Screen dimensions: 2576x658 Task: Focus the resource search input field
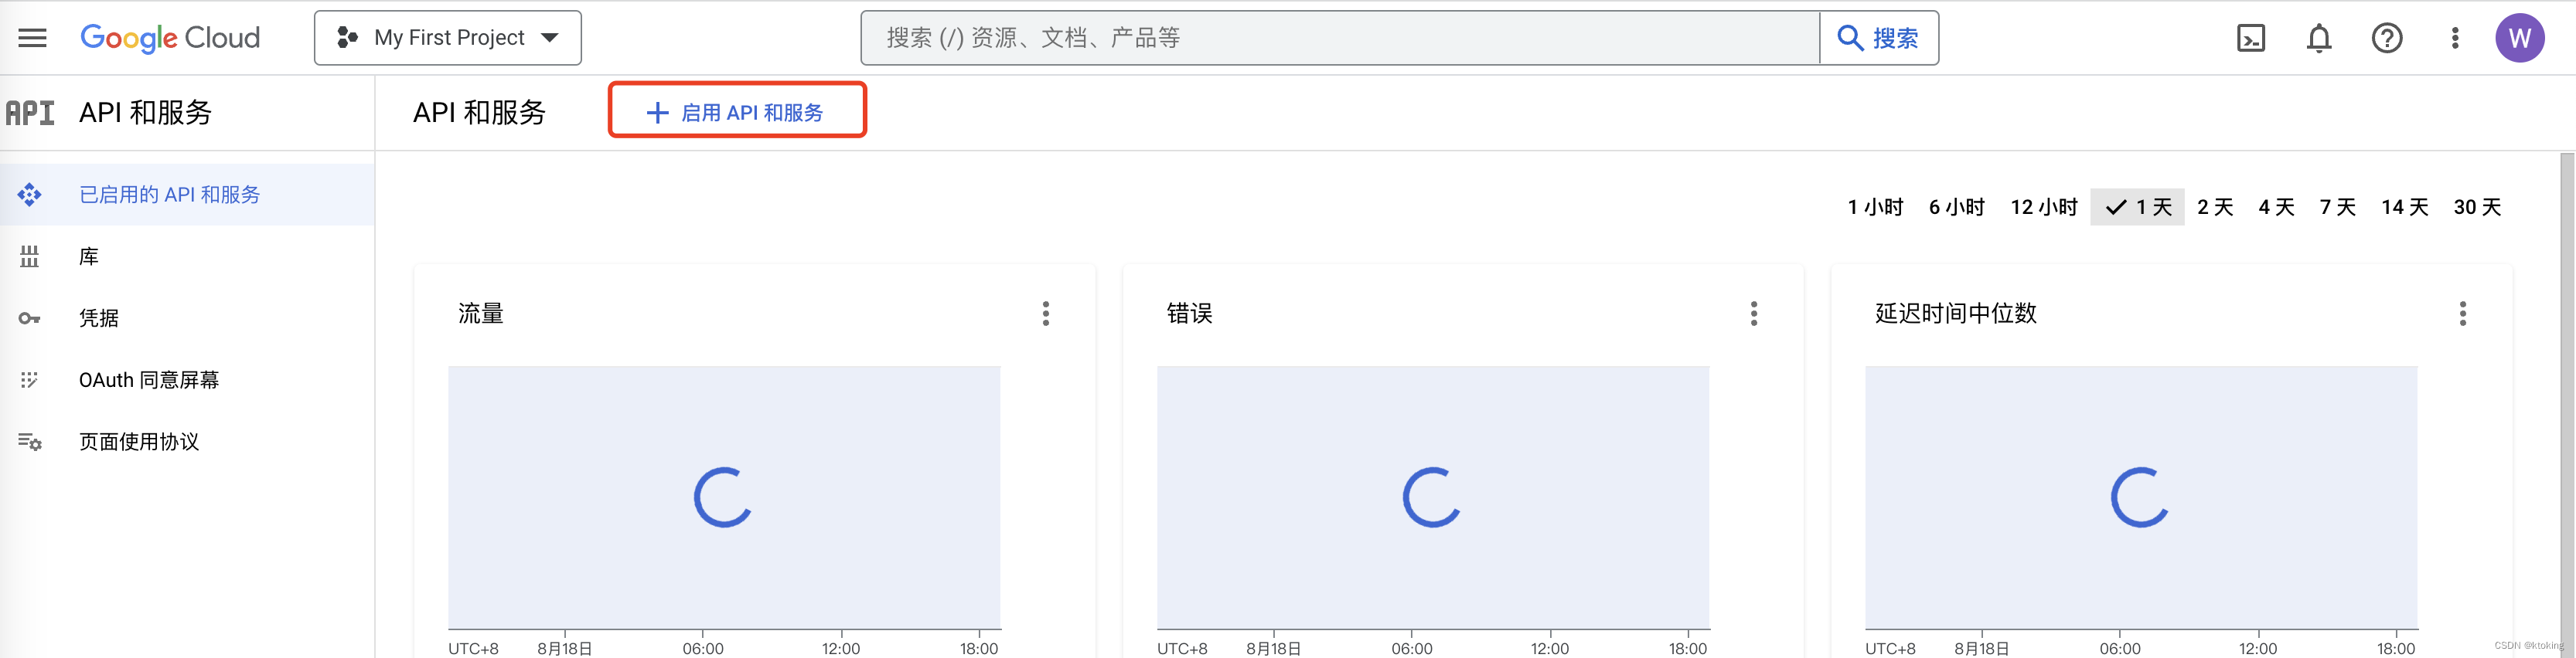point(1339,38)
